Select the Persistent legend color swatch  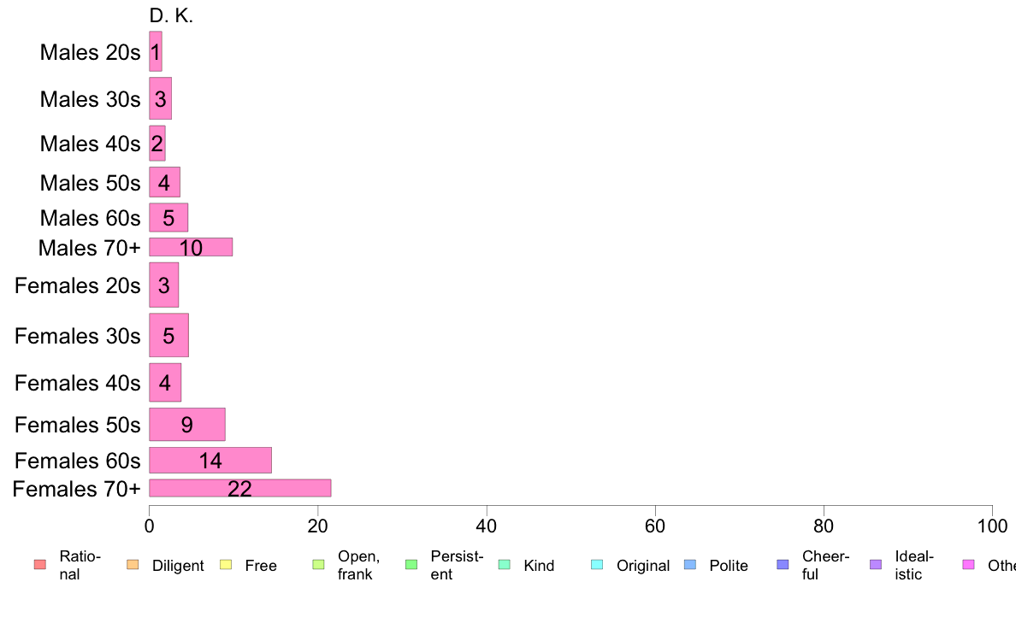(411, 565)
